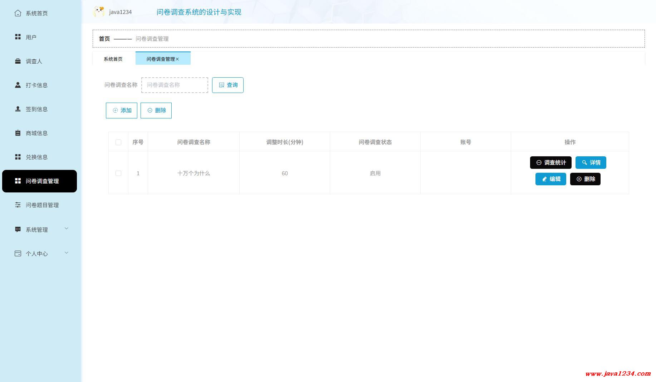
Task: Click the clipboard icon next to 商城信息
Action: tap(18, 133)
